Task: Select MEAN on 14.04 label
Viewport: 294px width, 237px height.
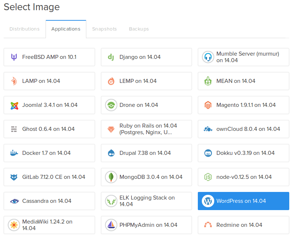Action: [x=236, y=81]
